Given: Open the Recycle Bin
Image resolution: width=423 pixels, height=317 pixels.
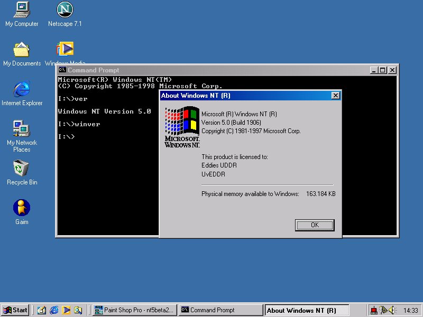Looking at the screenshot, I should click(22, 169).
